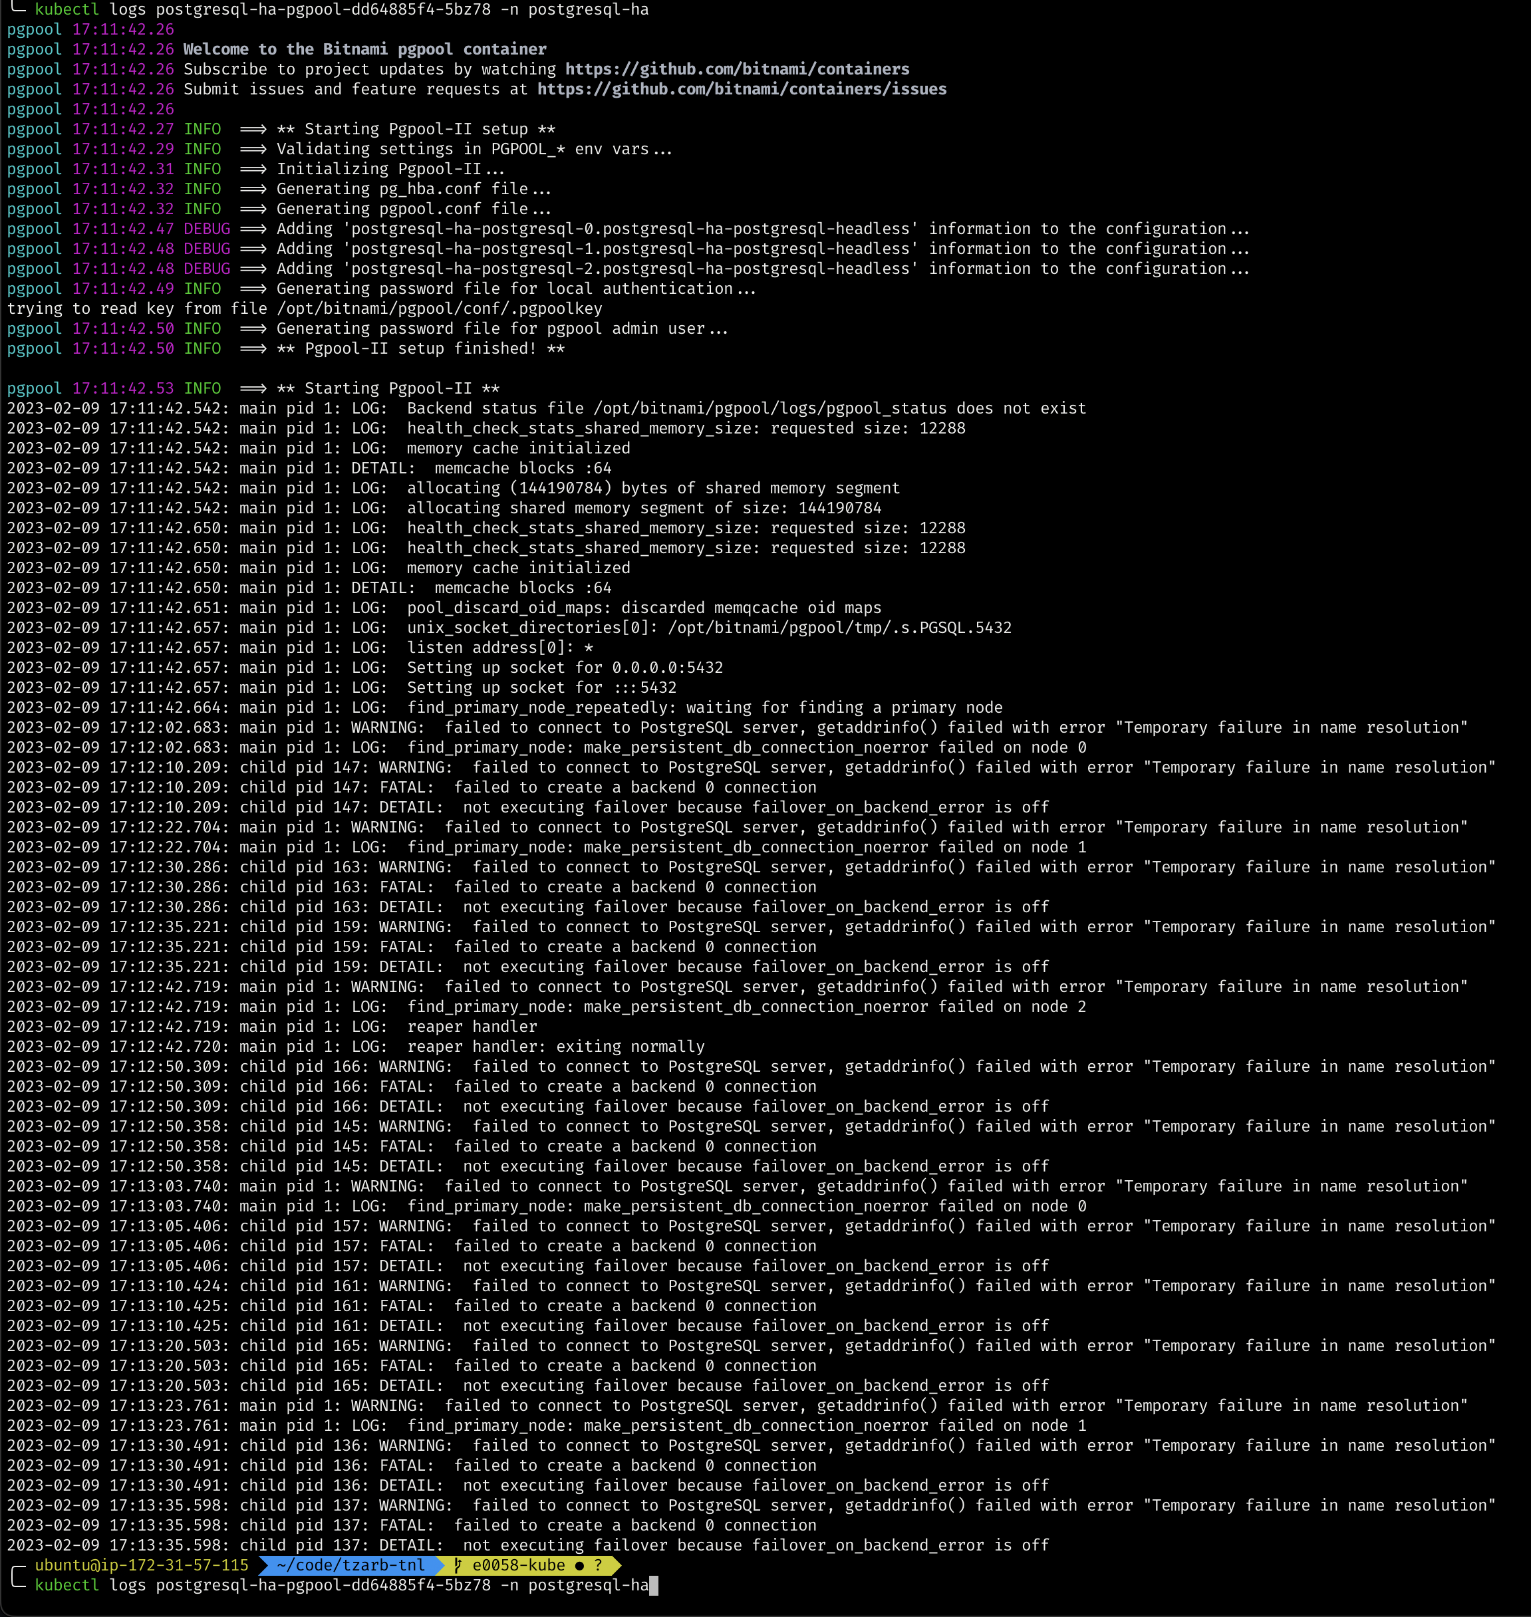Click the arrow before 'Pgpool-II setup finished!'

pyautogui.click(x=253, y=348)
